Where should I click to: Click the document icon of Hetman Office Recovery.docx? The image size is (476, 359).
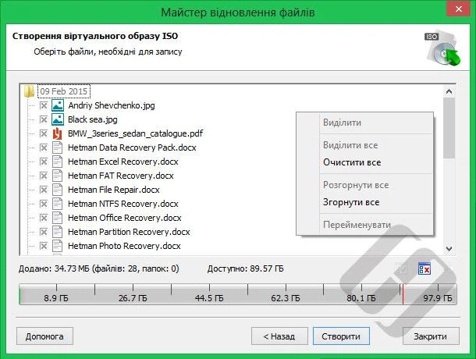coord(58,218)
